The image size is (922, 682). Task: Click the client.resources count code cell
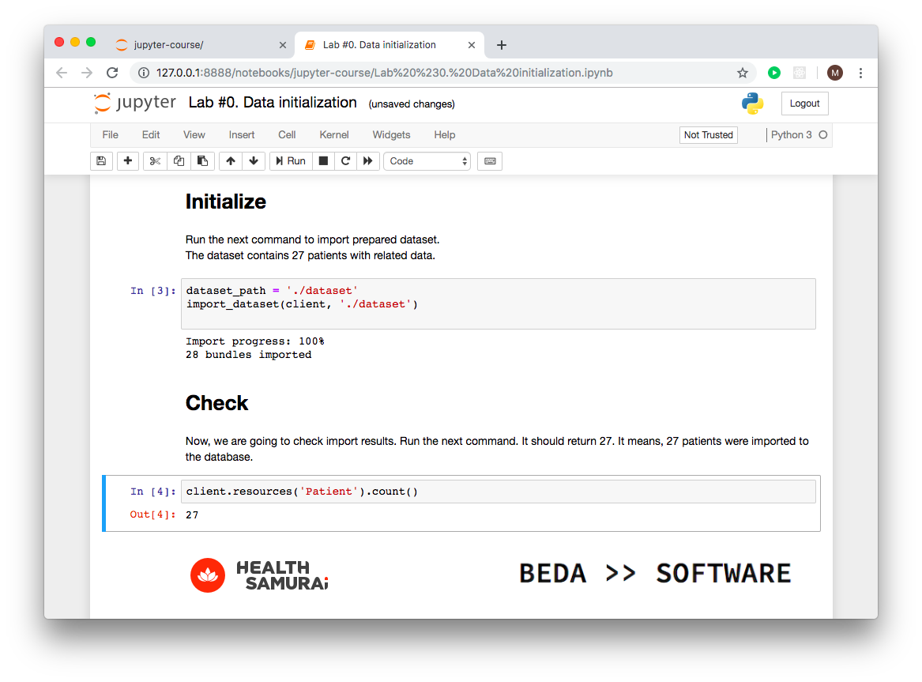click(498, 492)
